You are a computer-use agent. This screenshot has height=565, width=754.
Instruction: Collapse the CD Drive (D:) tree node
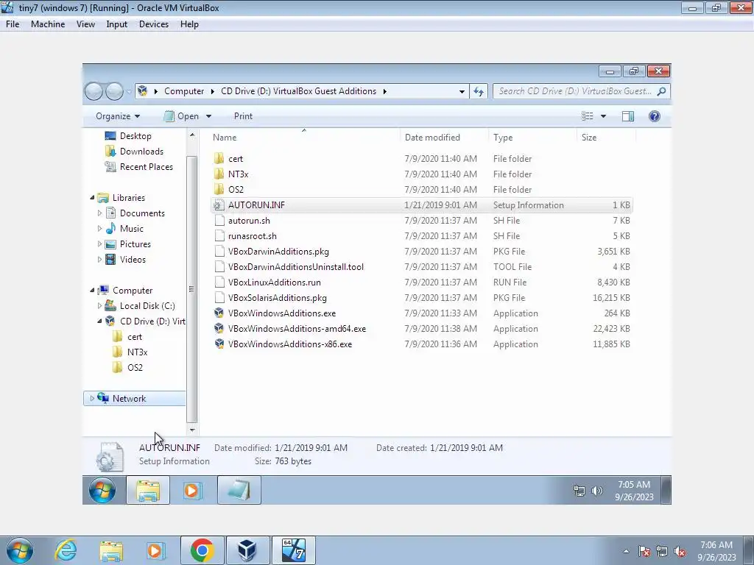[99, 321]
